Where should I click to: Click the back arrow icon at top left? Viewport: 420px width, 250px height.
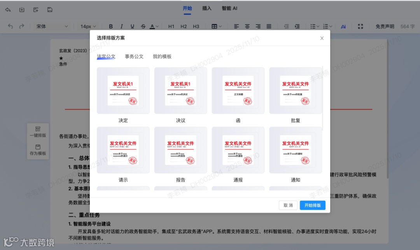pyautogui.click(x=8, y=10)
